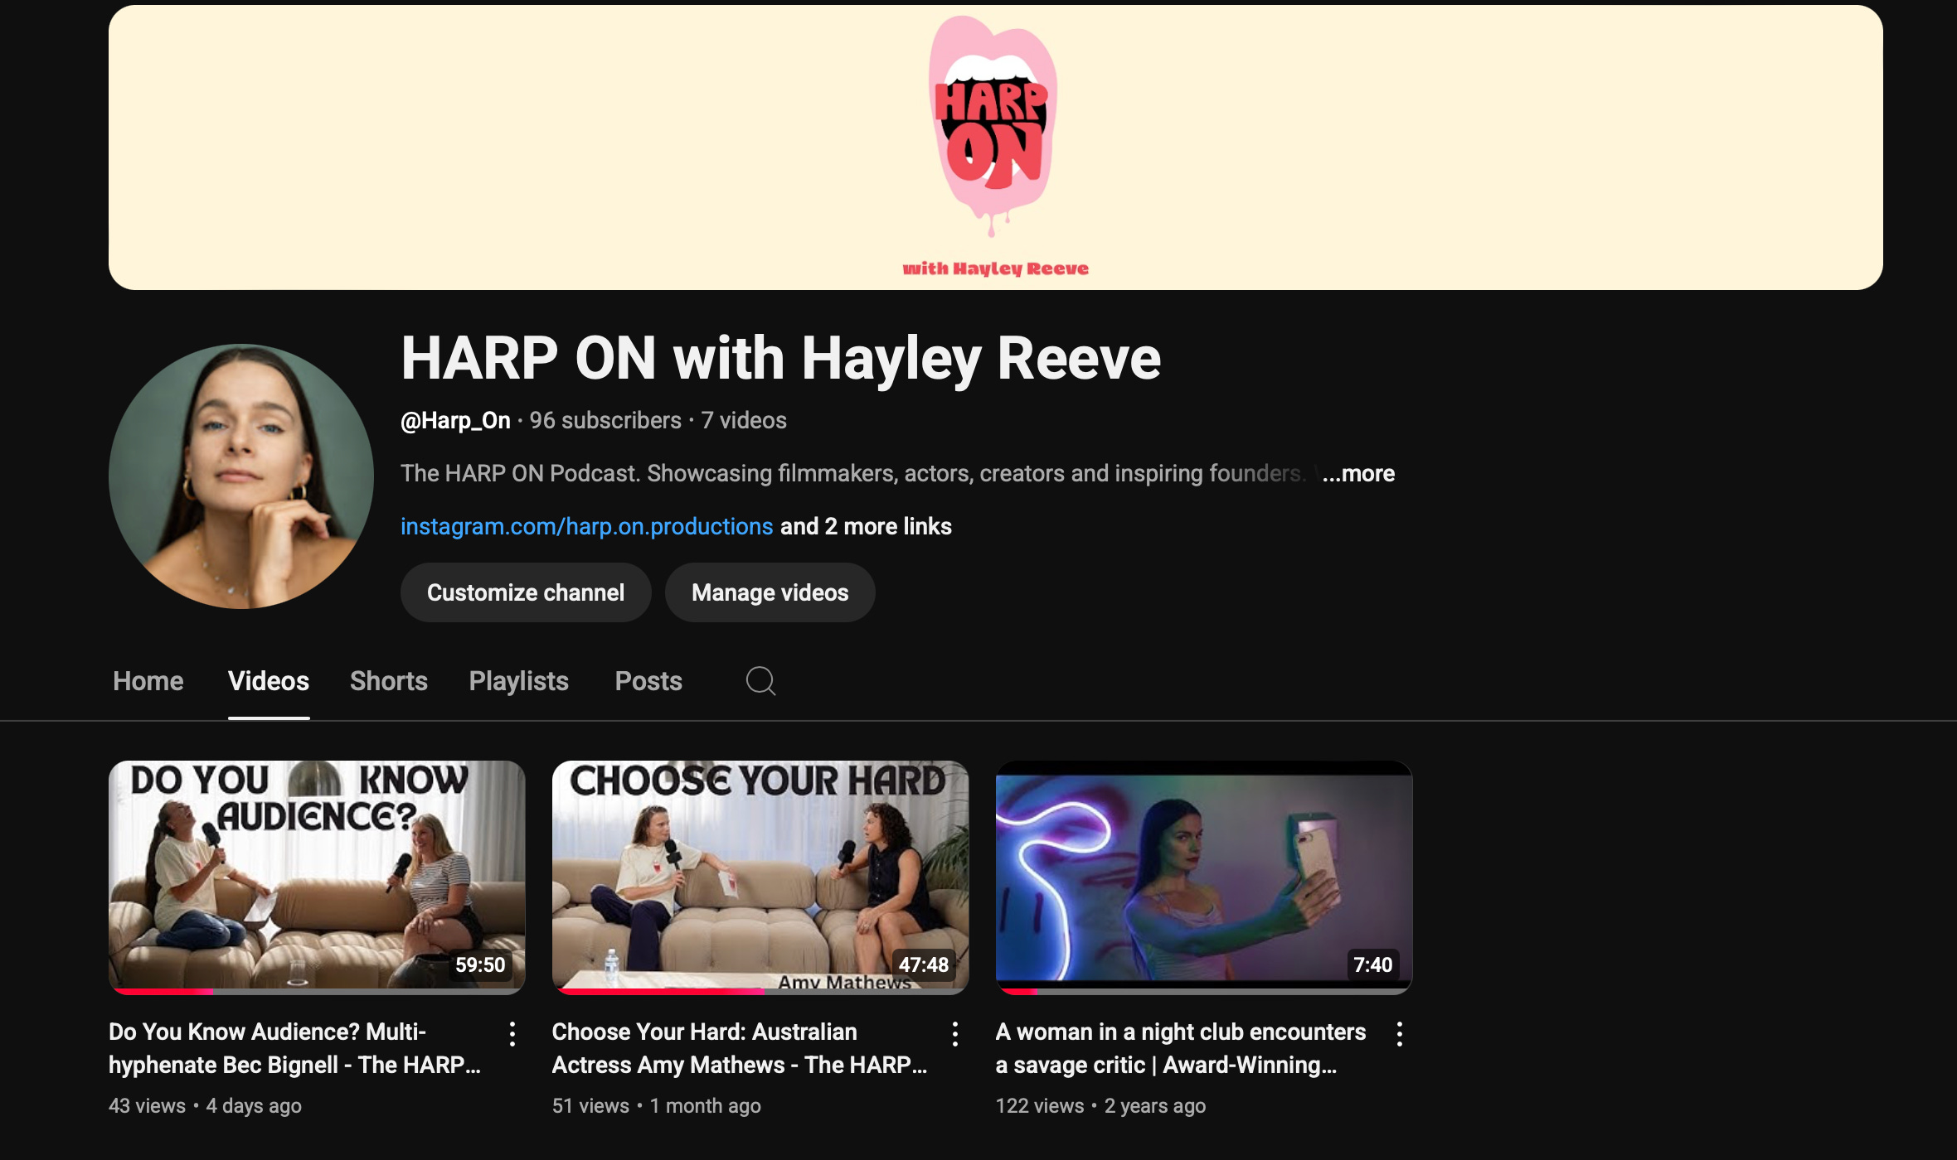The height and width of the screenshot is (1160, 1957).
Task: Select the Videos tab
Action: click(x=269, y=681)
